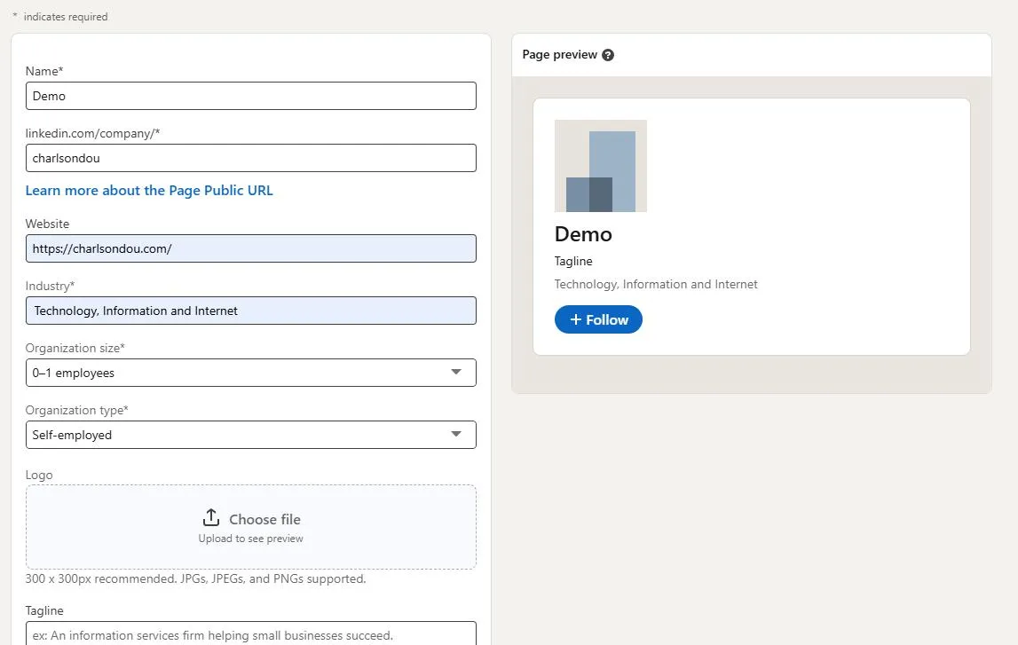Open the dropdown showing Self-employed

tap(251, 435)
